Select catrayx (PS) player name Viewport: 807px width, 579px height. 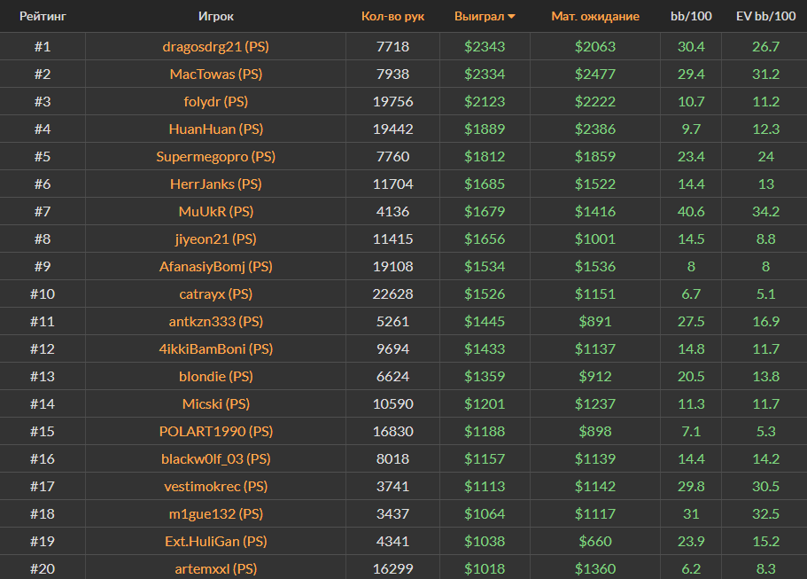(215, 293)
